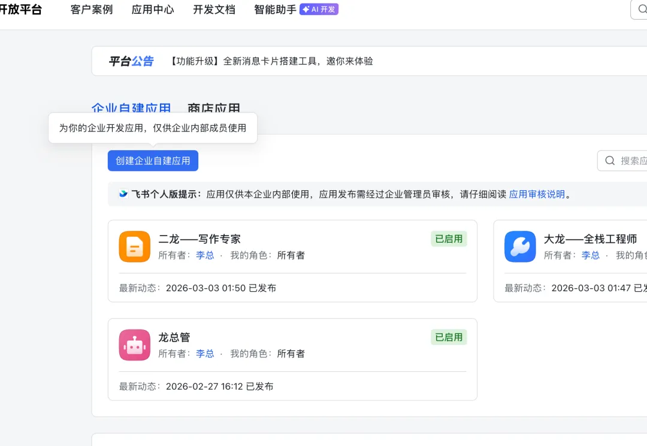Click the blue wrench 大龙——全栈工程师 app icon

point(520,247)
